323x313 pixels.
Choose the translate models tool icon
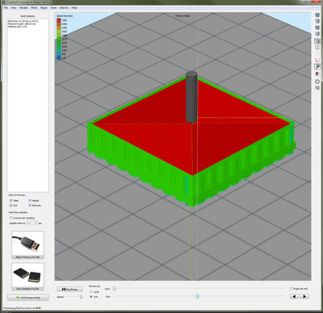317,48
